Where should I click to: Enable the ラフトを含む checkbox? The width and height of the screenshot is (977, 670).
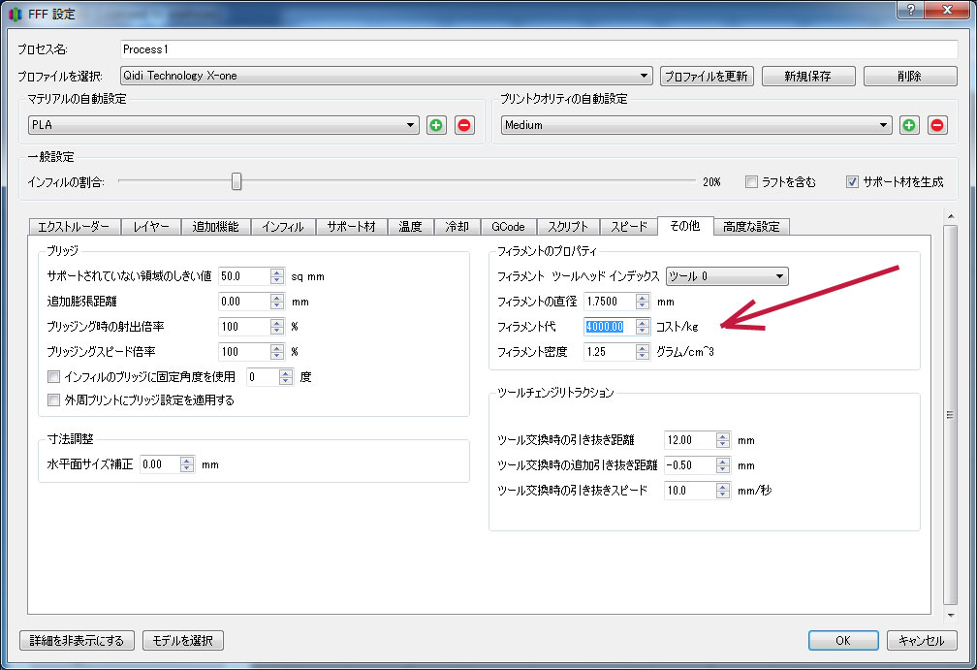pos(751,181)
